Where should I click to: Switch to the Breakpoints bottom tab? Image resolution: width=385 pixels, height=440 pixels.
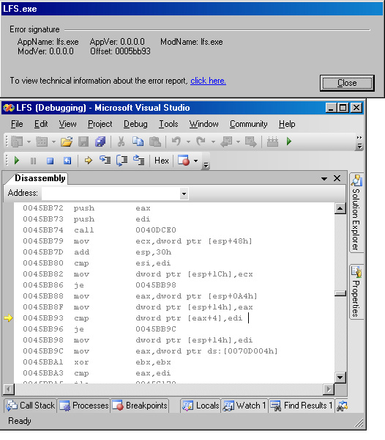[140, 406]
